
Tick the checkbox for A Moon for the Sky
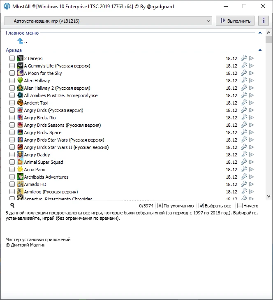pyautogui.click(x=12, y=73)
